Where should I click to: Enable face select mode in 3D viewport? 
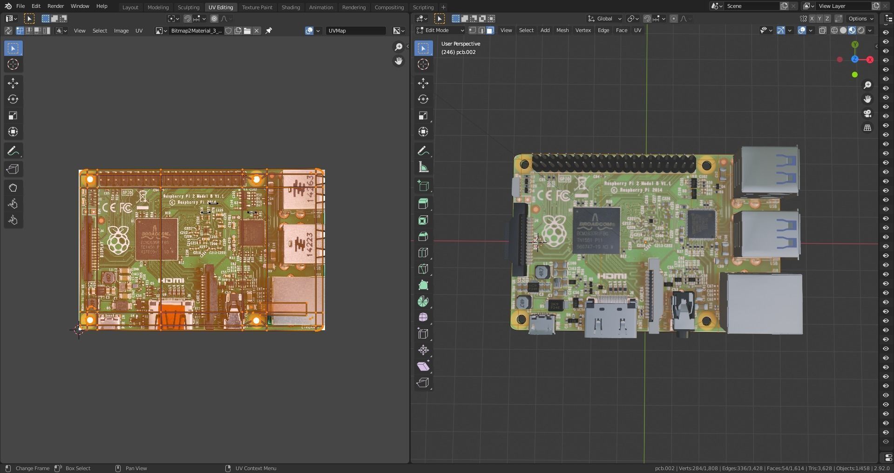coord(490,30)
